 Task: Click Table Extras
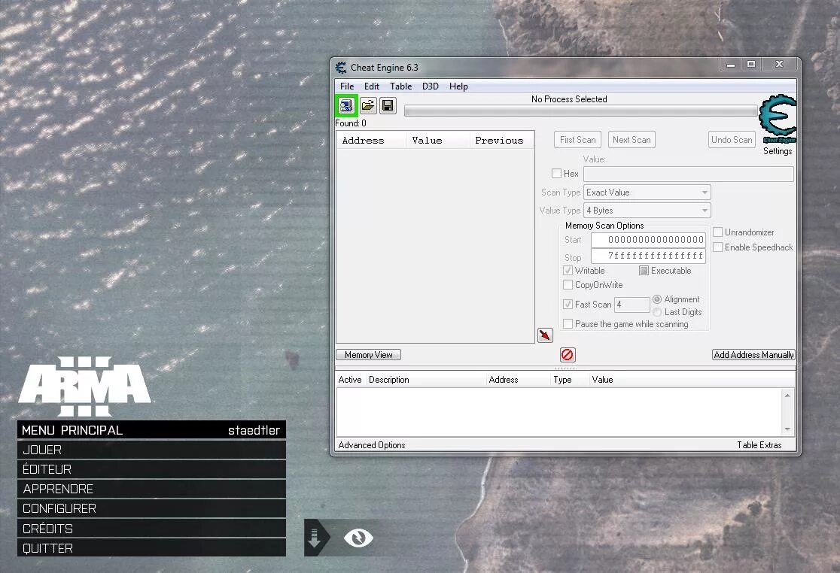click(759, 445)
